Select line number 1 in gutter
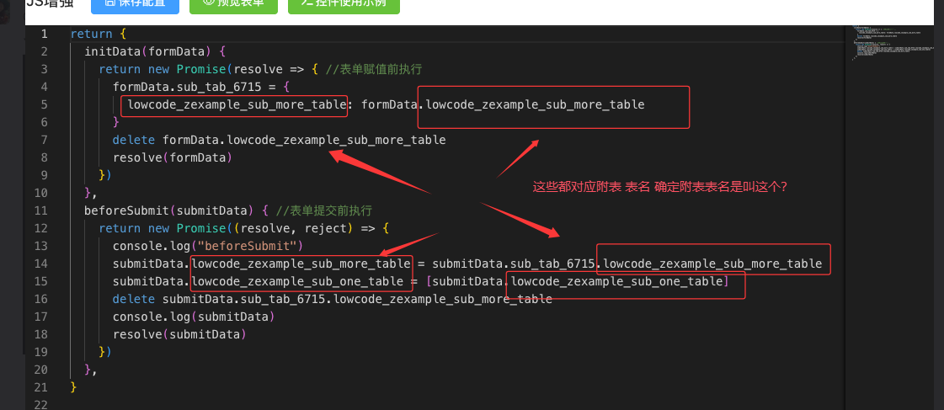The width and height of the screenshot is (944, 410). click(x=43, y=34)
